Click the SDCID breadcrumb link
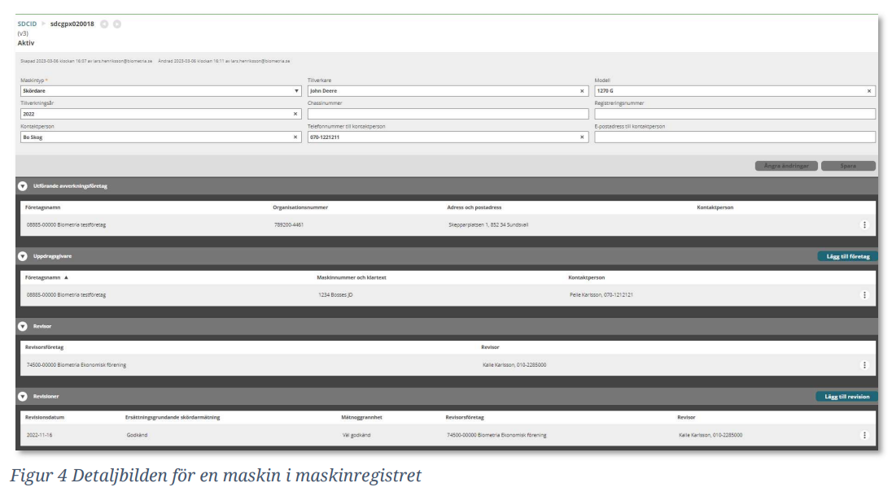892x496 pixels. 27,24
